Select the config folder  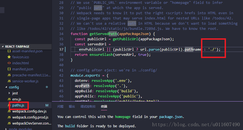click(x=14, y=87)
